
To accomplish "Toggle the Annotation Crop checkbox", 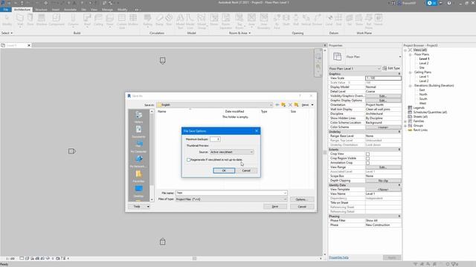I will pyautogui.click(x=367, y=163).
